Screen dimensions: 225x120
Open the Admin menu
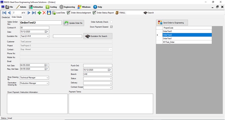tap(21, 7)
